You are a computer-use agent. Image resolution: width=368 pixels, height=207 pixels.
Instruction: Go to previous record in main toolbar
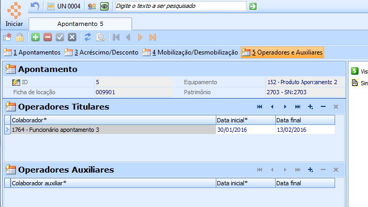click(128, 37)
